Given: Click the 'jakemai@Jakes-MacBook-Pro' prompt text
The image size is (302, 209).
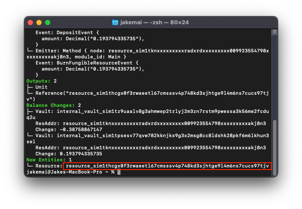Looking at the screenshot, I should (64, 172).
